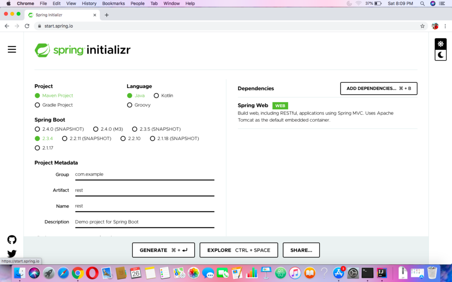Switch to dark theme with moon icon
This screenshot has height=282, width=452.
click(x=441, y=55)
